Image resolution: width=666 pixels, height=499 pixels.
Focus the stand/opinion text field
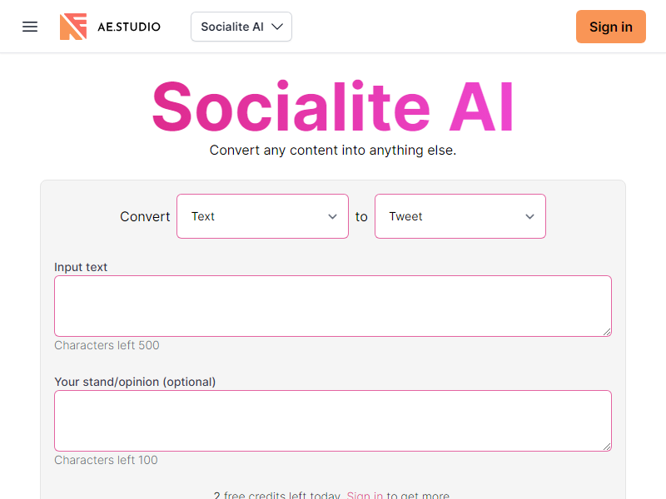coord(332,421)
